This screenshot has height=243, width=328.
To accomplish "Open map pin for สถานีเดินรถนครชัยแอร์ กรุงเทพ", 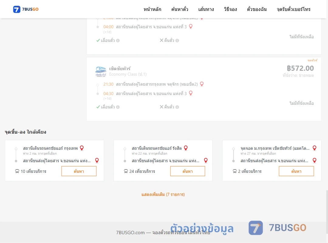I will [x=82, y=148].
